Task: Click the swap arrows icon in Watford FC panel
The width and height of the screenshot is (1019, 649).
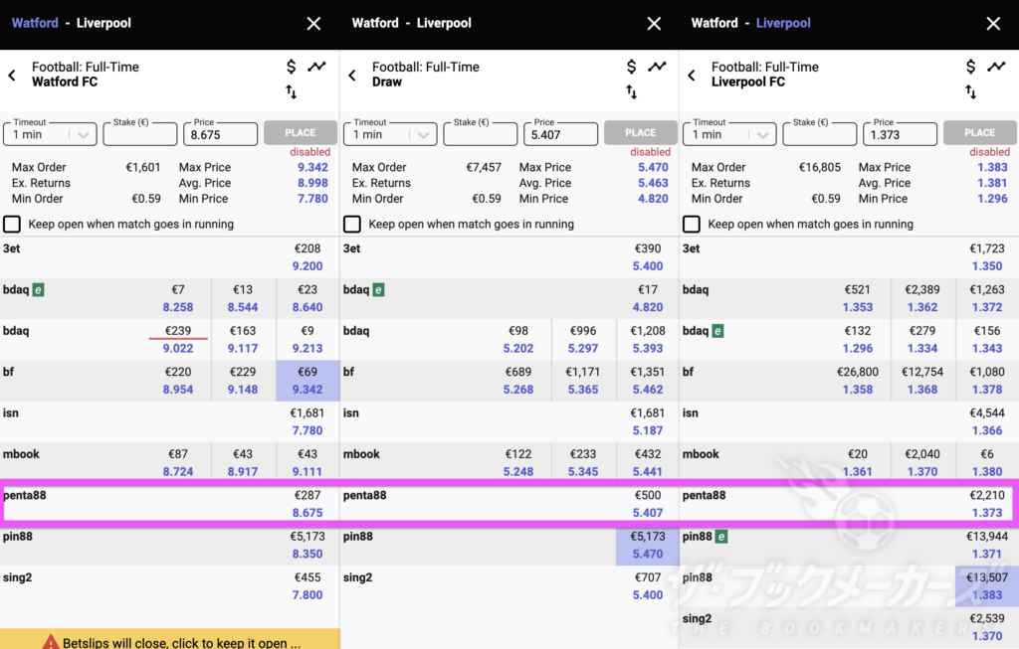Action: (x=292, y=91)
